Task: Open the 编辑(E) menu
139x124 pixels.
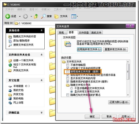Action: pyautogui.click(x=22, y=9)
